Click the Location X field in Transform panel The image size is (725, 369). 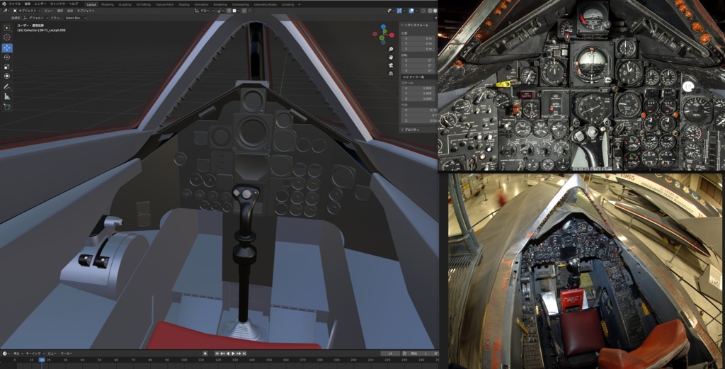click(x=418, y=38)
